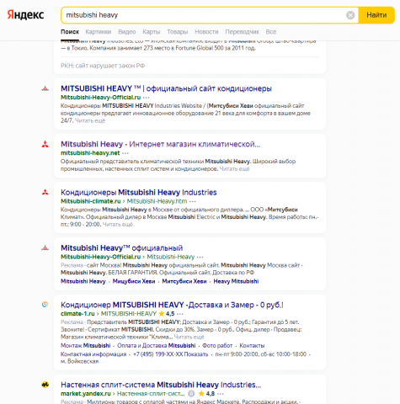Open options menu after Mitsubishi-Heavy-Official.ru › Mitsubishi-Heavy
400x404 pixels.
click(x=200, y=257)
